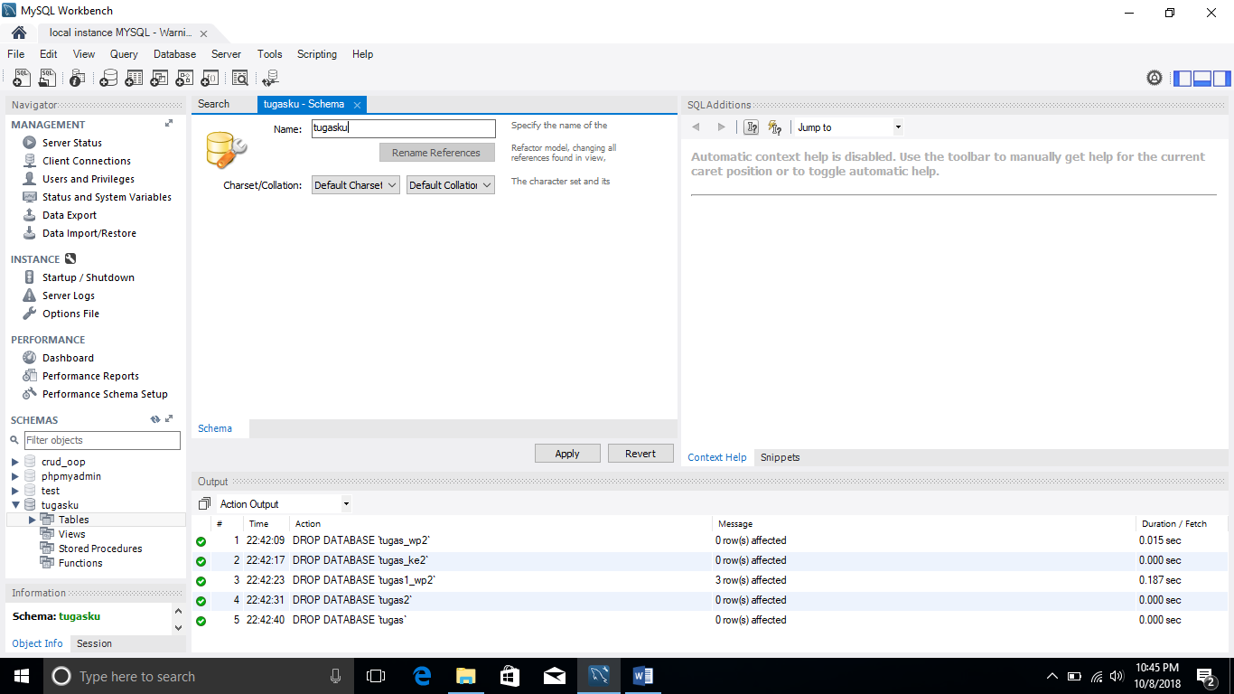Create a new stored procedure from toolbar
The image size is (1234, 694).
click(184, 78)
